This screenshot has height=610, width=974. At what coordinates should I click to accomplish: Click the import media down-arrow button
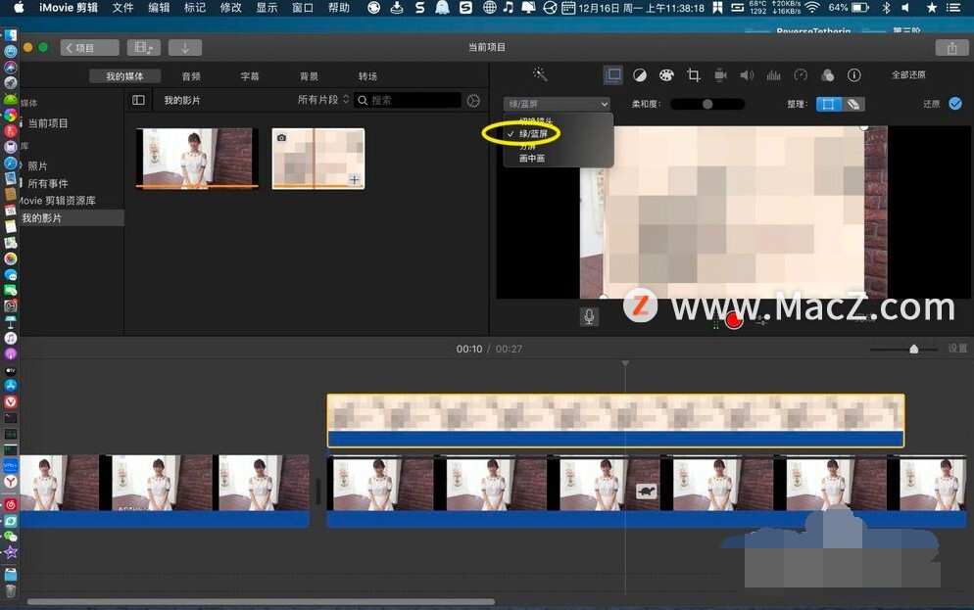pos(184,48)
